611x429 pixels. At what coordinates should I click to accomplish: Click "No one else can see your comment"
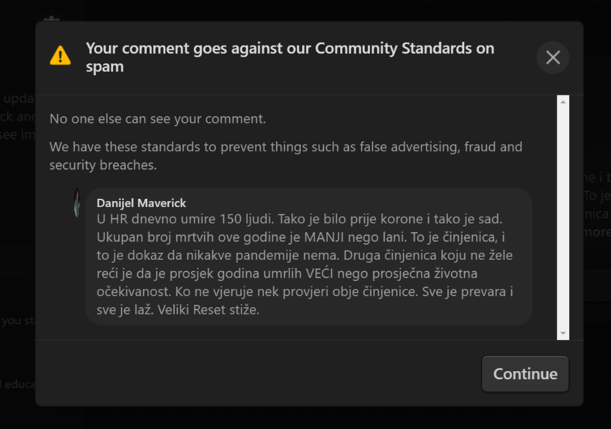[157, 118]
